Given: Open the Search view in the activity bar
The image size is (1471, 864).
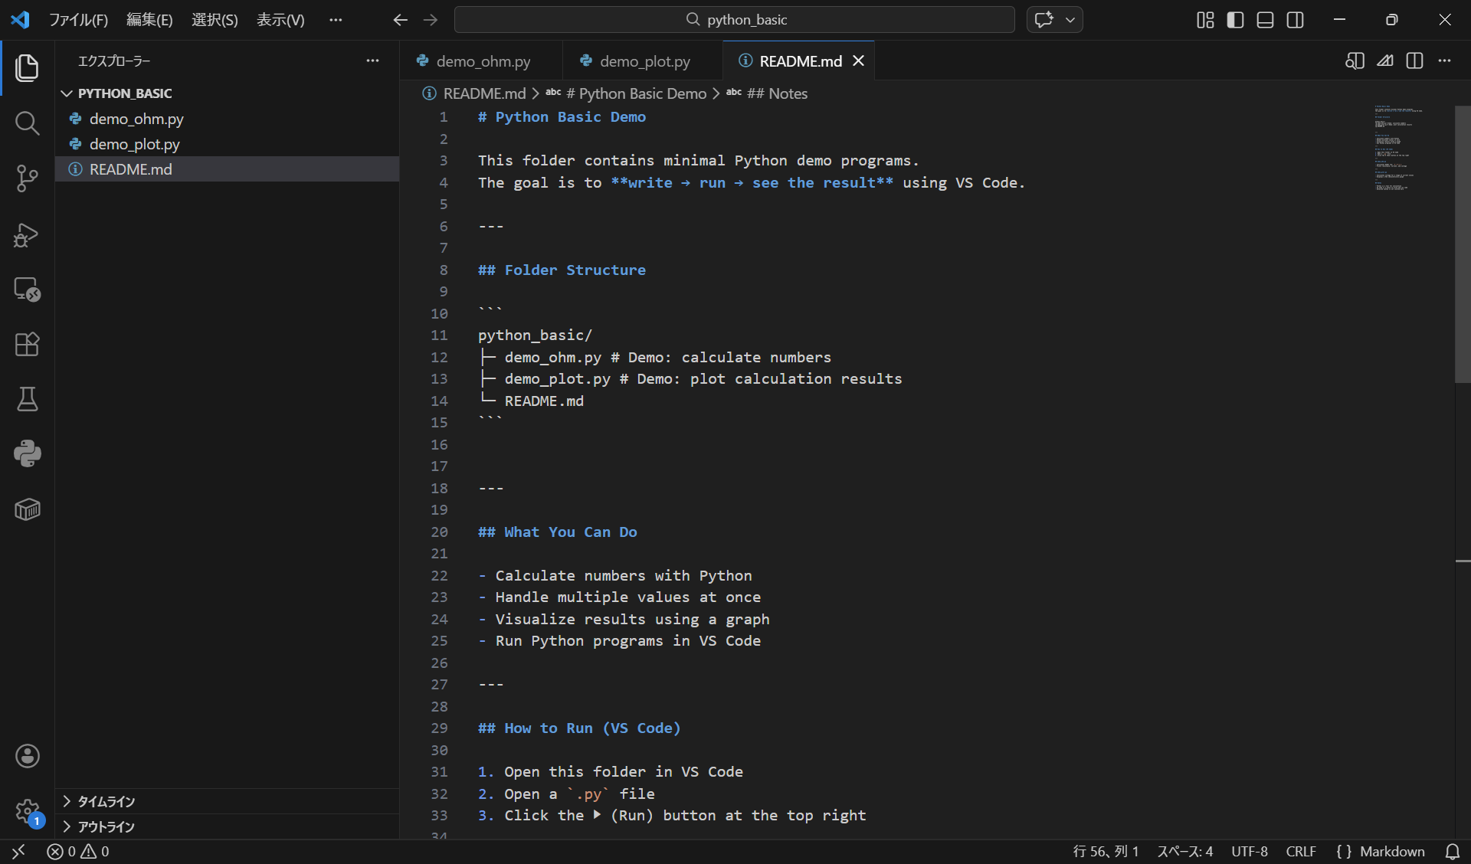Looking at the screenshot, I should [x=28, y=123].
